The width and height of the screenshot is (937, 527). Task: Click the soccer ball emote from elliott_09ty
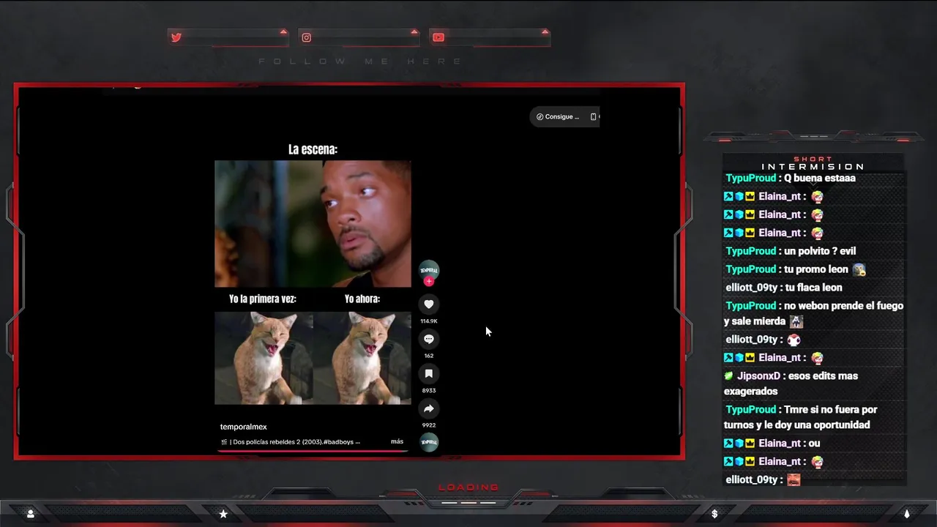click(x=794, y=340)
